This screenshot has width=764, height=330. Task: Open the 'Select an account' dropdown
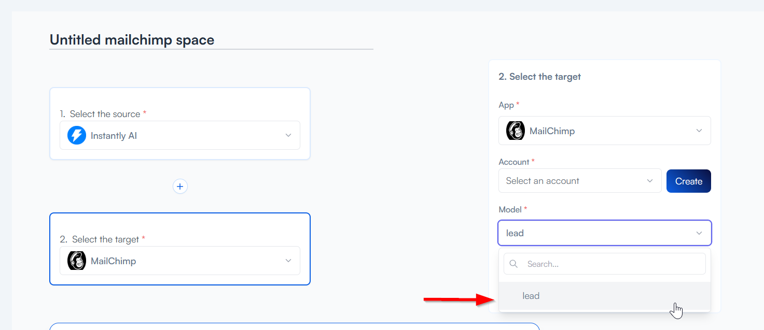click(579, 181)
